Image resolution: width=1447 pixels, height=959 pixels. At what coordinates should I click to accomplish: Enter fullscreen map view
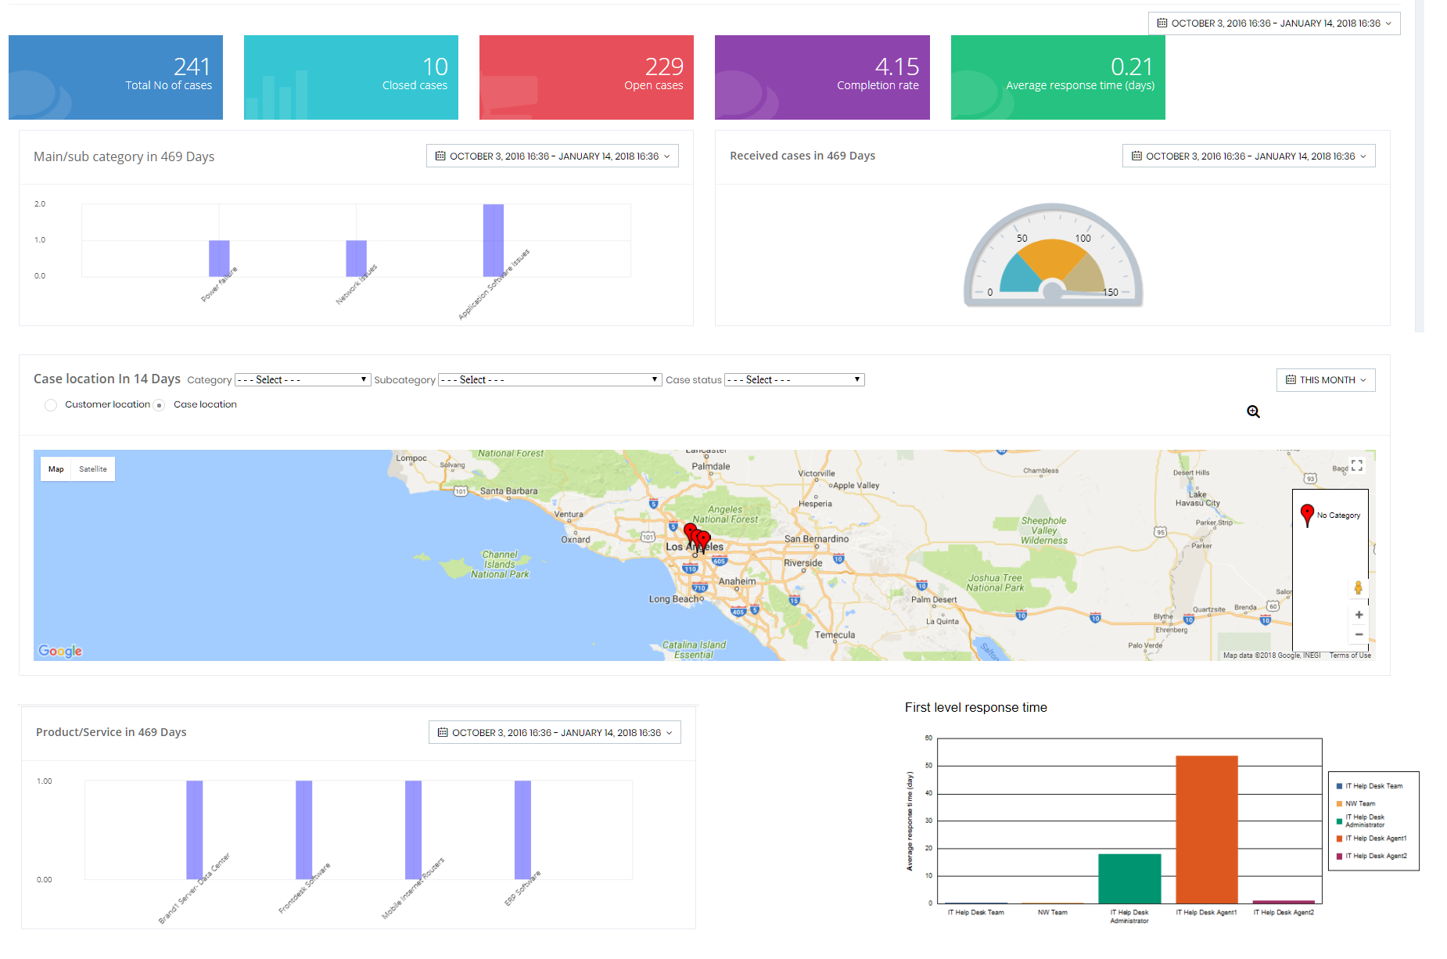coord(1357,465)
